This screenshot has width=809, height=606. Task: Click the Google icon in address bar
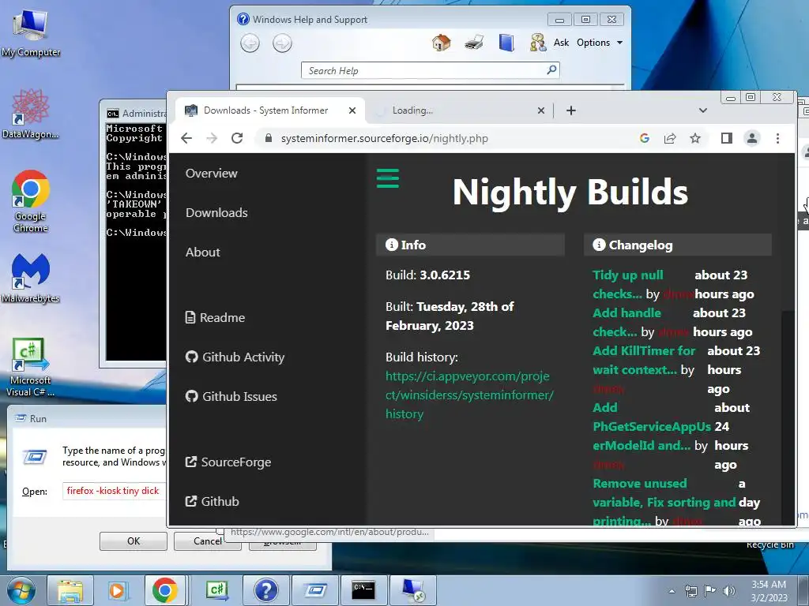click(645, 138)
